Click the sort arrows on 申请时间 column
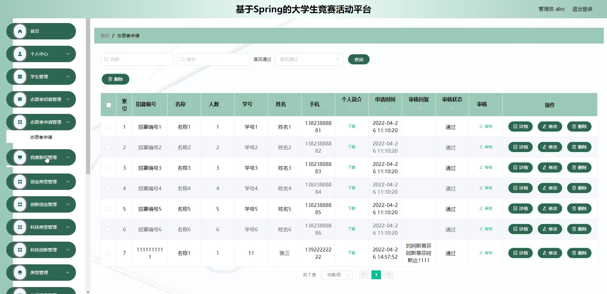This screenshot has height=294, width=607. pos(385,108)
